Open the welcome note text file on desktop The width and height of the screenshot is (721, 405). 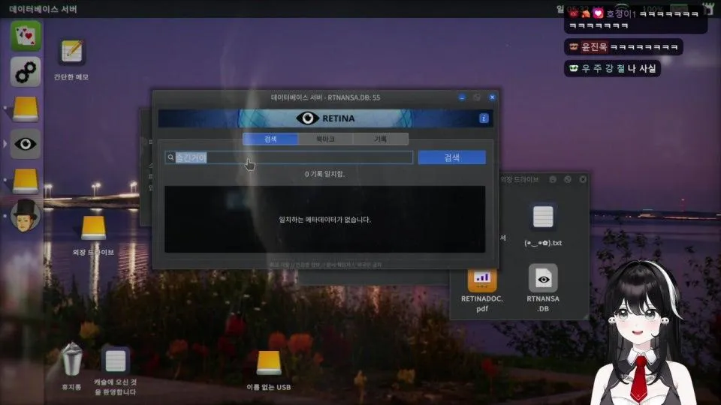tap(115, 361)
